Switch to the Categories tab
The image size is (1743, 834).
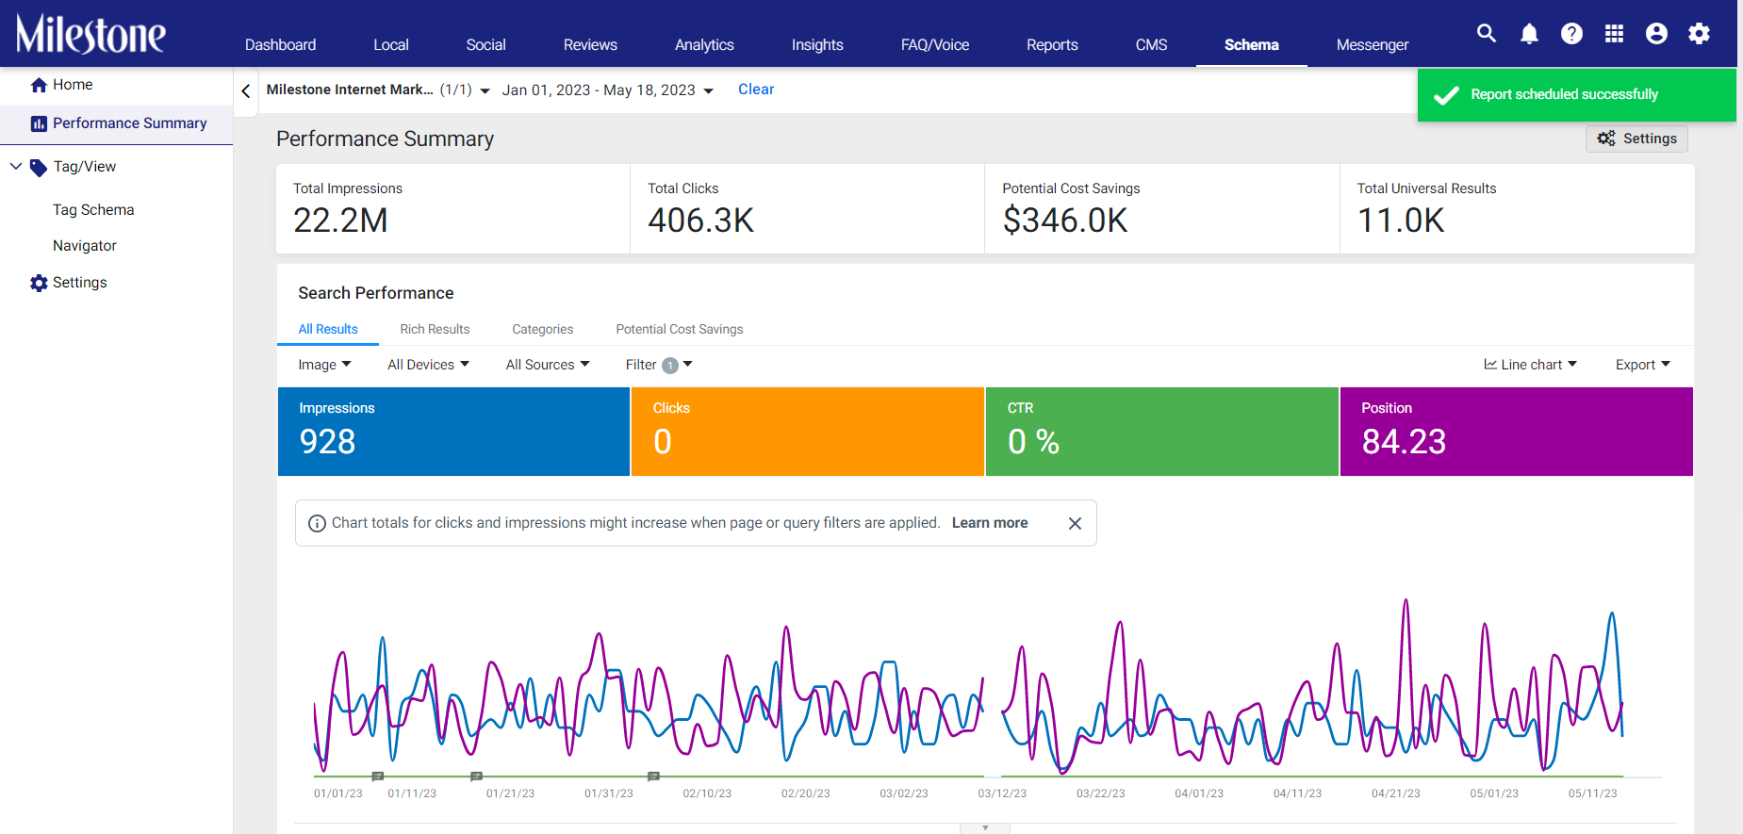click(x=543, y=329)
